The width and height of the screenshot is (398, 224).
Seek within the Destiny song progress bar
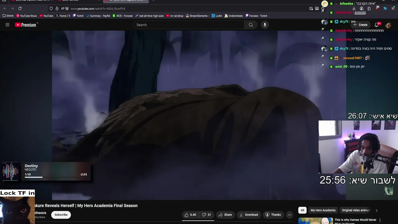[56, 177]
